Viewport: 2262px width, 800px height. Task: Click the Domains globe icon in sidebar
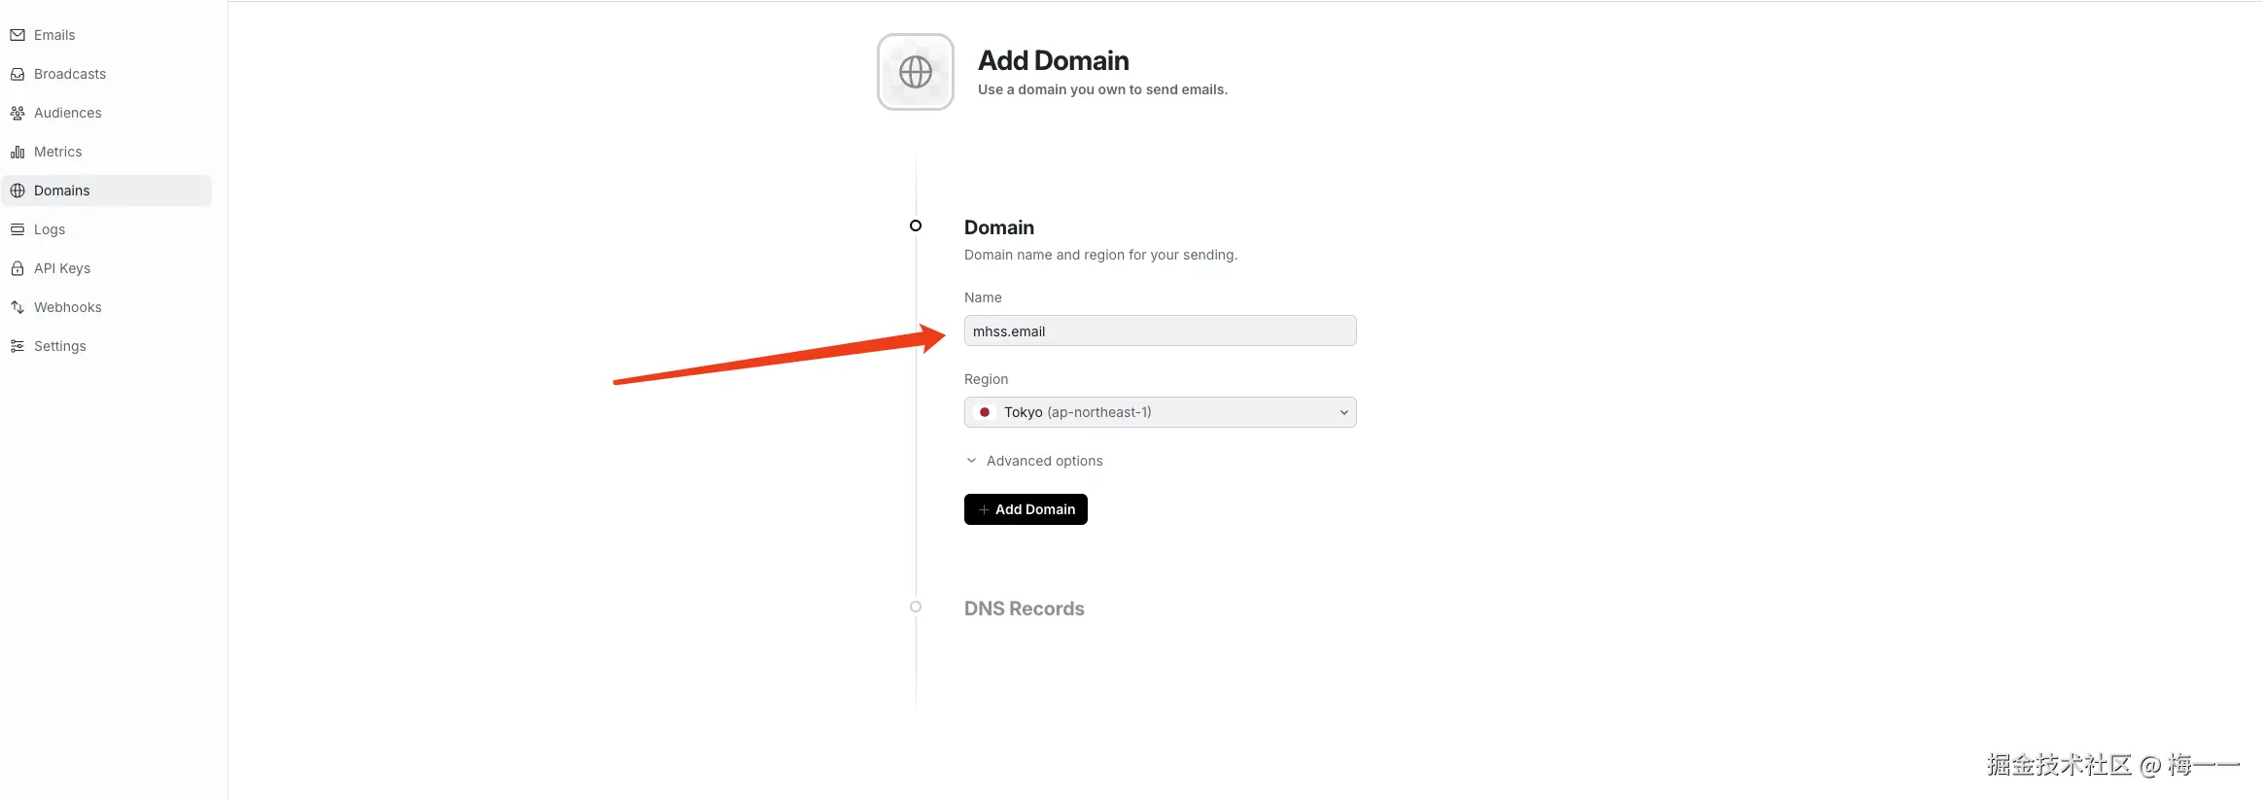(17, 191)
